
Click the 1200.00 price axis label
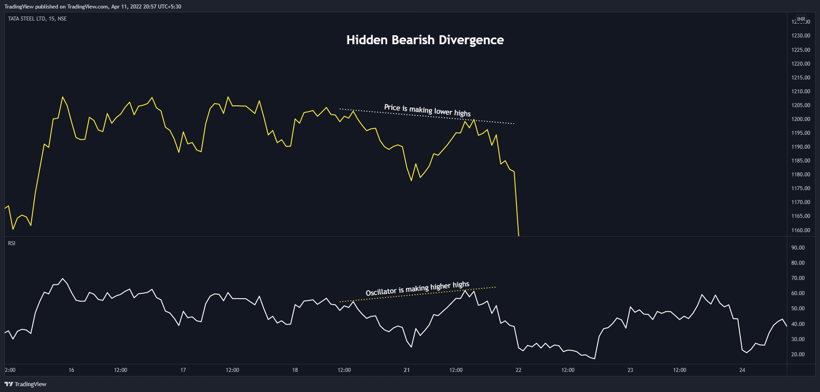pyautogui.click(x=801, y=119)
